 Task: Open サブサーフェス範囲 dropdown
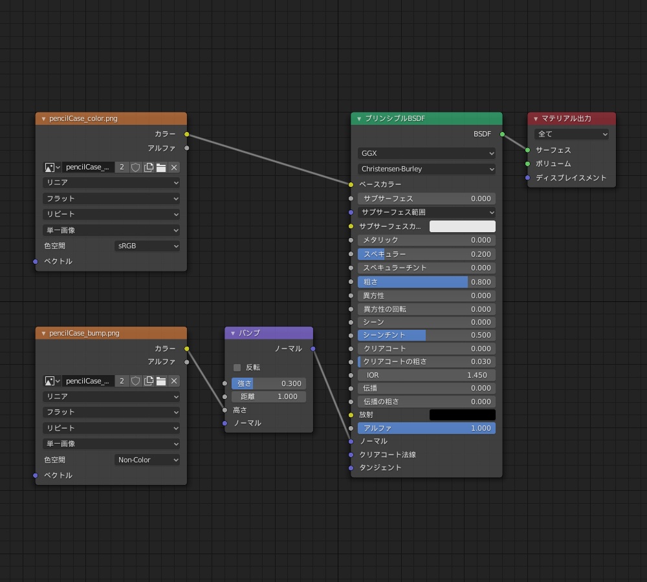(x=426, y=212)
